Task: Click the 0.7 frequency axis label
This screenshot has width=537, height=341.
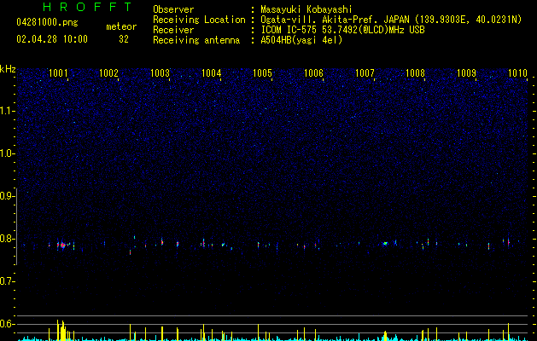Action: coord(7,281)
